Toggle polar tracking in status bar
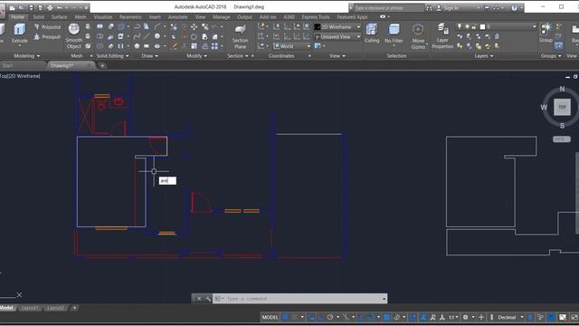Screen dimensions: 579x326 pos(330,317)
